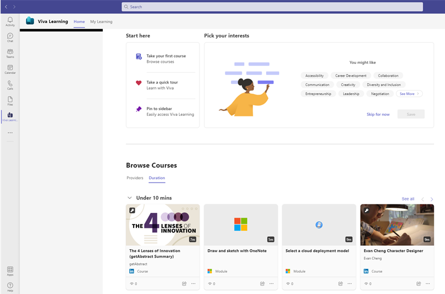The height and width of the screenshot is (294, 445).
Task: Click the heart icon for quick tour
Action: tap(139, 83)
